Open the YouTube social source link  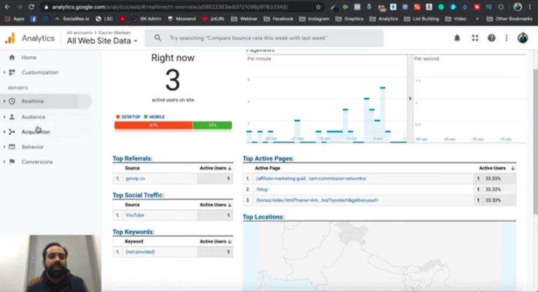(134, 215)
